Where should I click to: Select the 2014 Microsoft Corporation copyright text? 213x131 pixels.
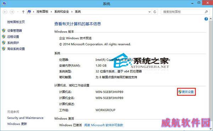95,44
